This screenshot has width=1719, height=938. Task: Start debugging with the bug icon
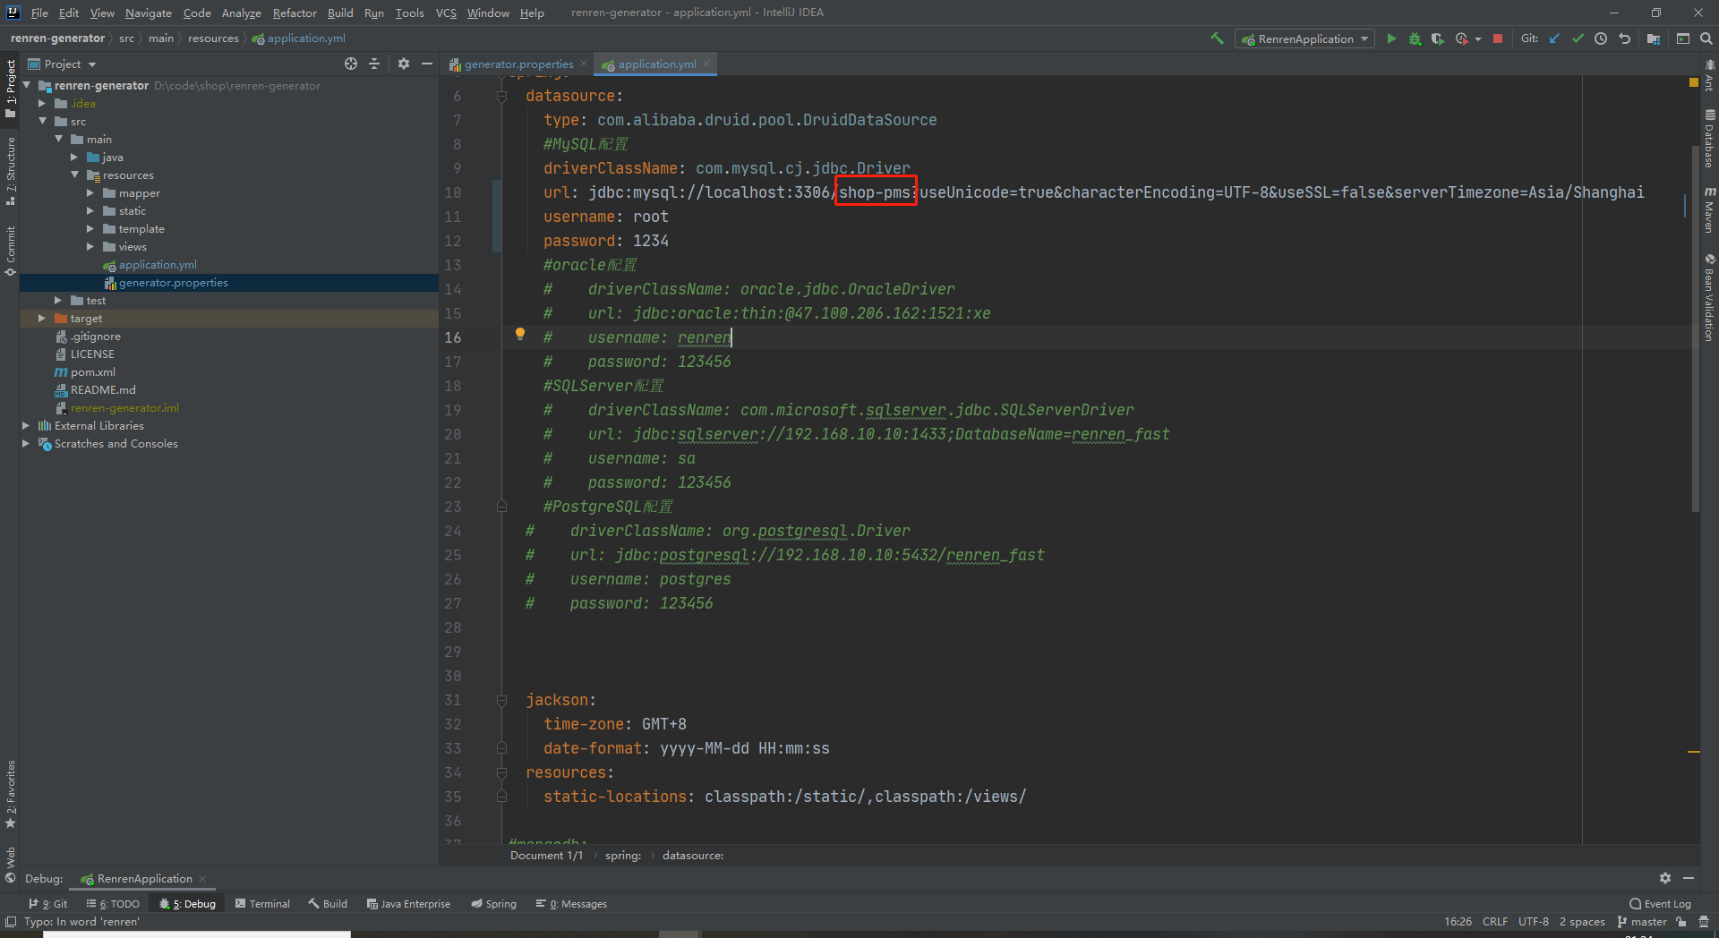click(x=1415, y=38)
